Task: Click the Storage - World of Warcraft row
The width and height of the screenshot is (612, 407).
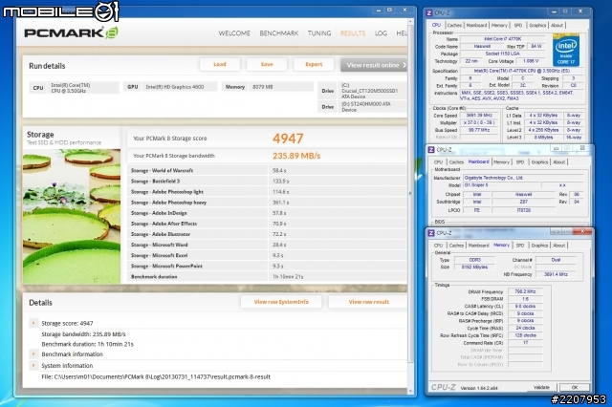Action: [x=267, y=170]
